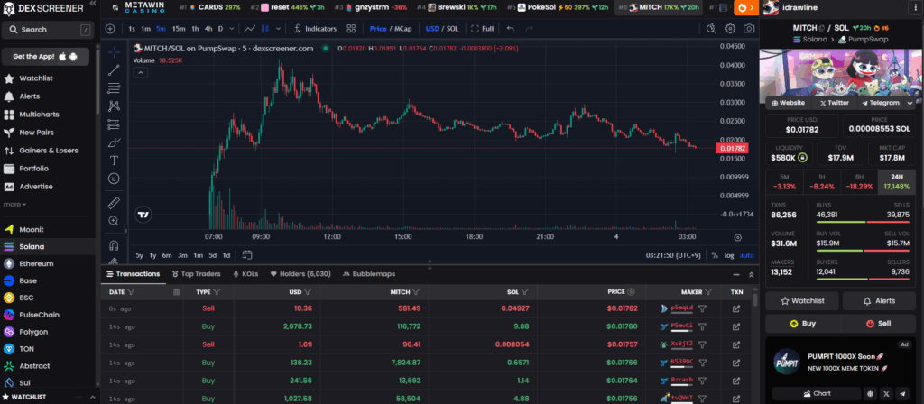Open the PUMPIT ad Telegram icon
This screenshot has height=404, width=924.
point(902,393)
